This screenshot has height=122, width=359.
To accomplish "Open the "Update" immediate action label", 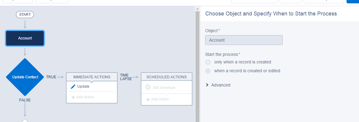I will pos(83,86).
